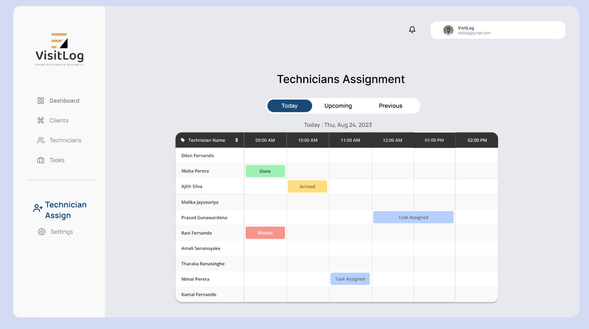Click the Technician Name column header
This screenshot has height=329, width=589.
click(x=210, y=140)
